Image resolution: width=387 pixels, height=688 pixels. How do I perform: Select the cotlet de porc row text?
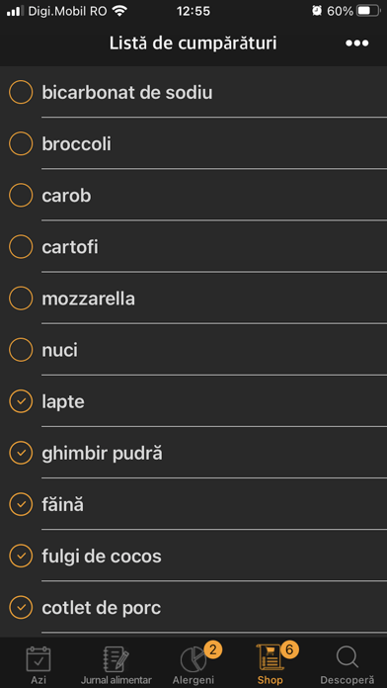pyautogui.click(x=102, y=608)
